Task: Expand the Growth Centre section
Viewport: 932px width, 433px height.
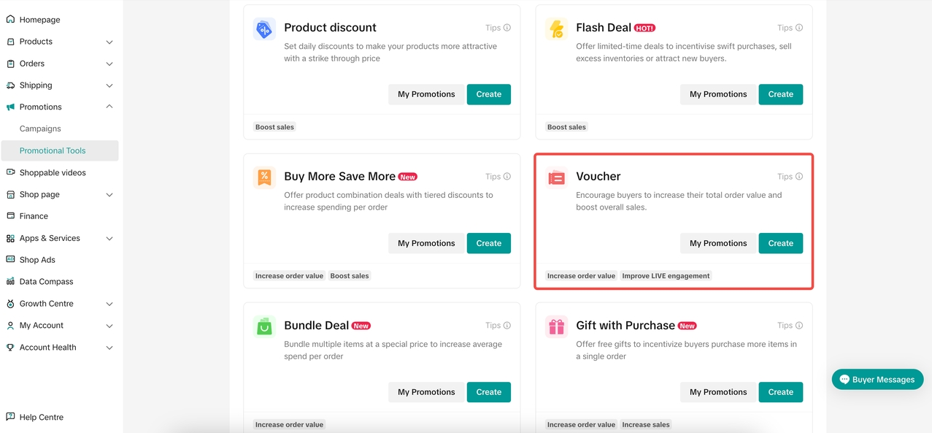Action: [x=109, y=304]
